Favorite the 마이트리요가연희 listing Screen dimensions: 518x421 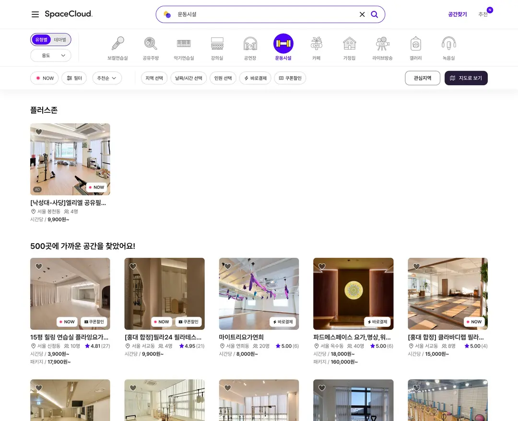[228, 267]
